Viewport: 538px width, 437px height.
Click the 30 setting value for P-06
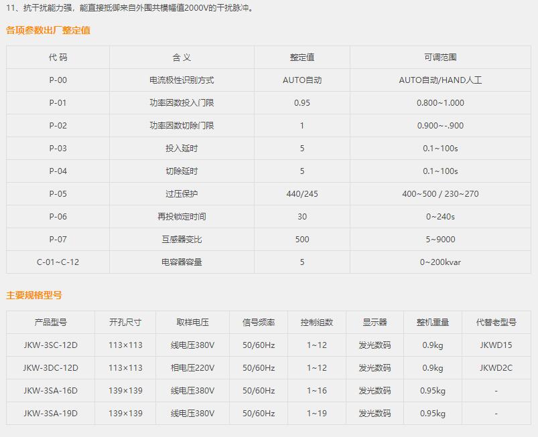(x=302, y=217)
